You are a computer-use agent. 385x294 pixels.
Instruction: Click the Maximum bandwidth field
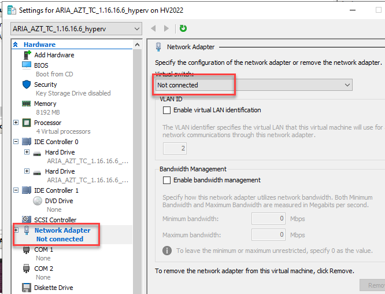(x=268, y=235)
